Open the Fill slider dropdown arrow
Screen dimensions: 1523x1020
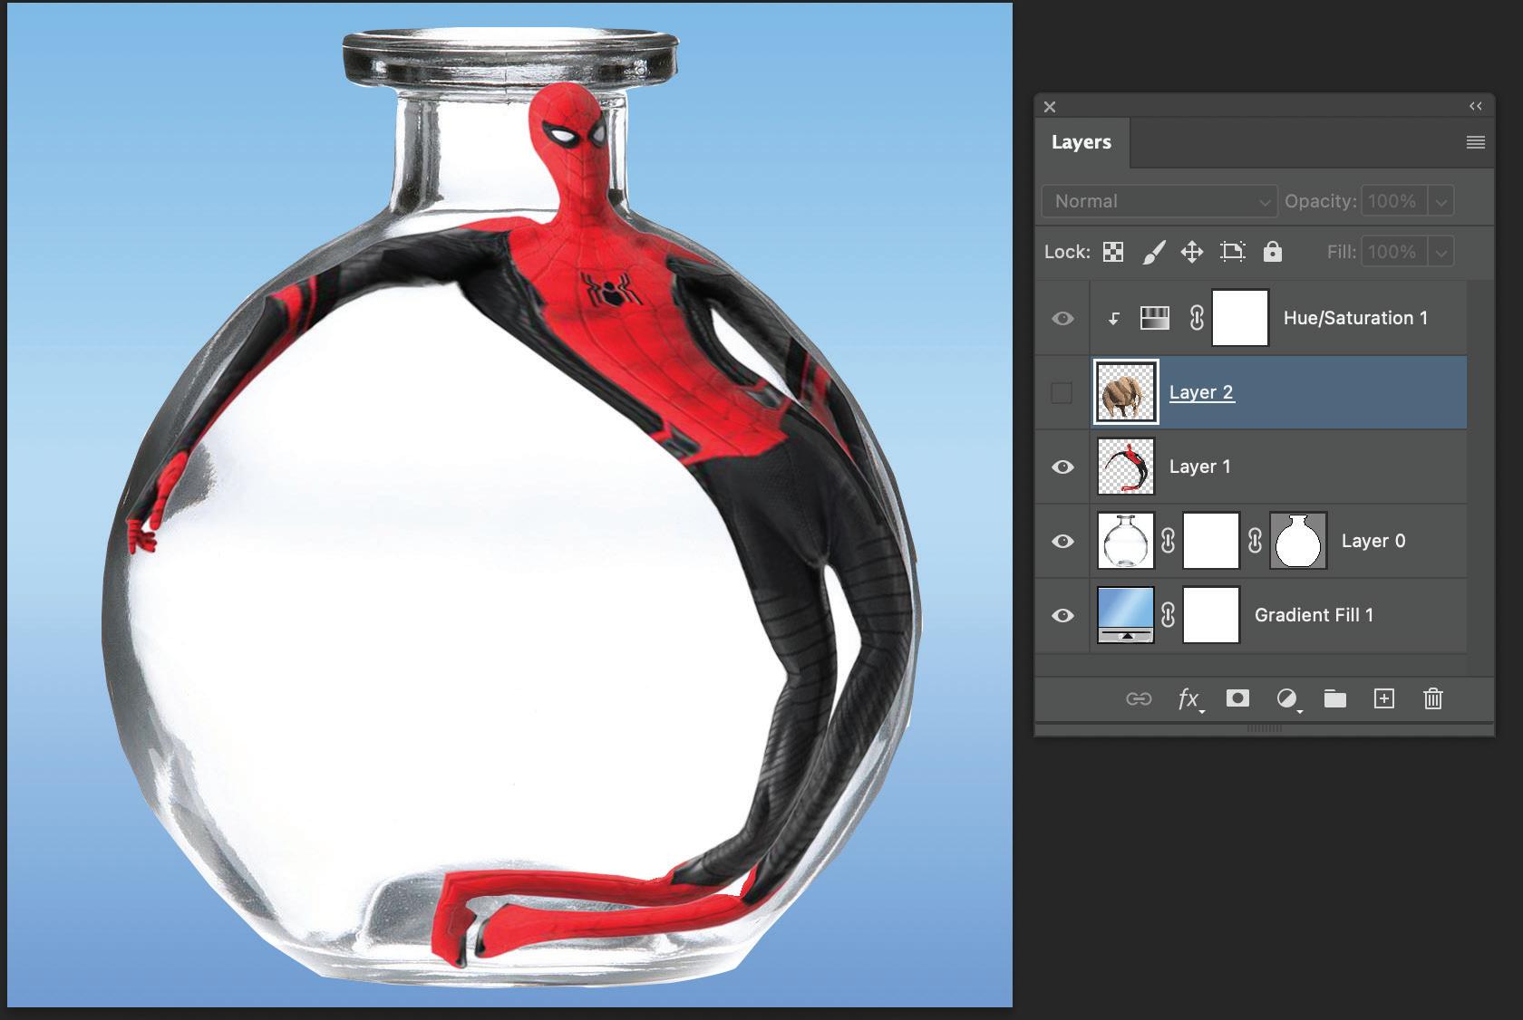pos(1441,252)
